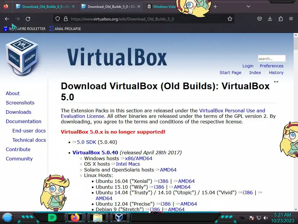Click the VirtualBox cube logo
Image resolution: width=298 pixels, height=224 pixels.
22,56
